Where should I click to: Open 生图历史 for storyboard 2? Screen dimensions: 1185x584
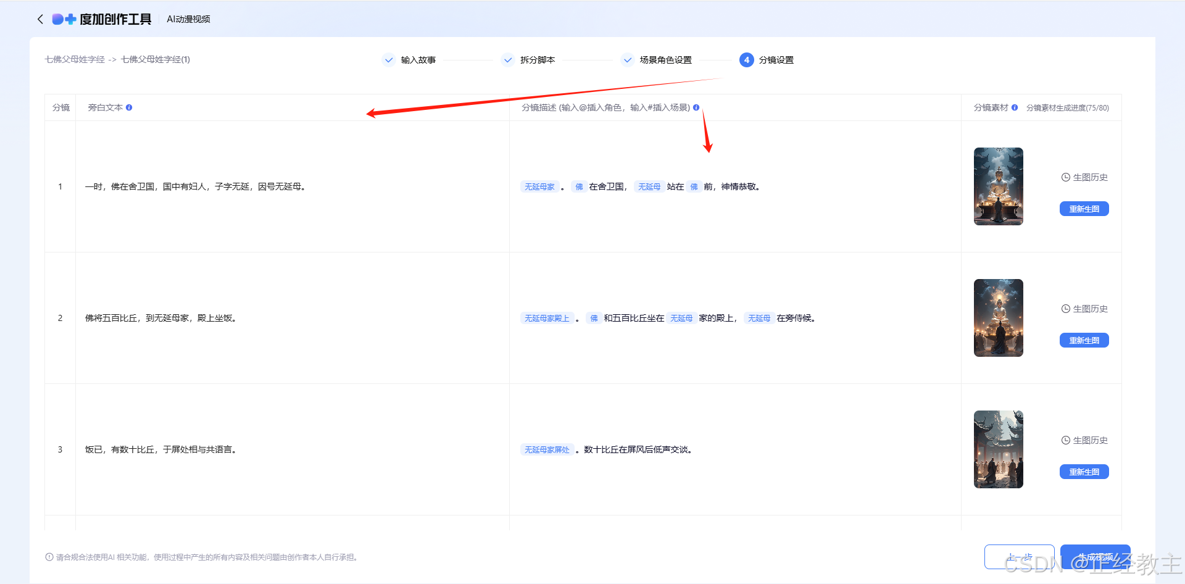tap(1084, 309)
